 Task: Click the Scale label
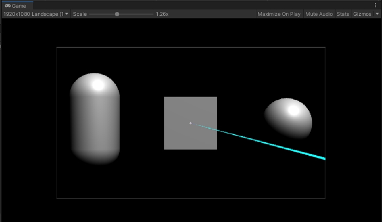coord(80,14)
